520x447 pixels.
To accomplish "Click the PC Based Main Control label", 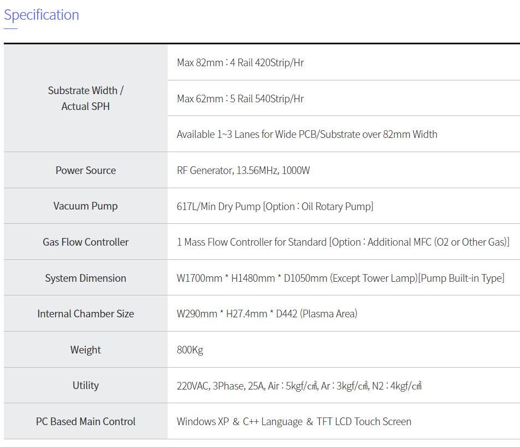I will click(86, 421).
